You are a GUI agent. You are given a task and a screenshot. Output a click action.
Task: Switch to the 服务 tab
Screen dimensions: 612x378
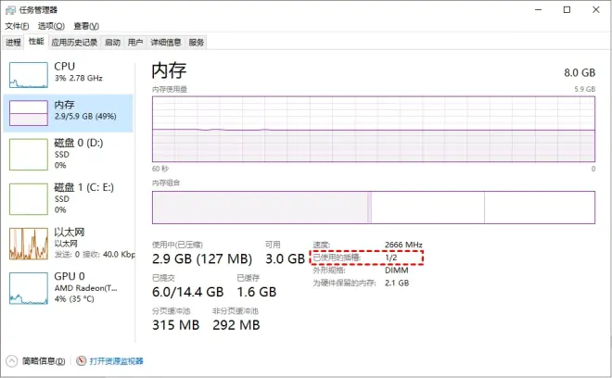coord(197,42)
